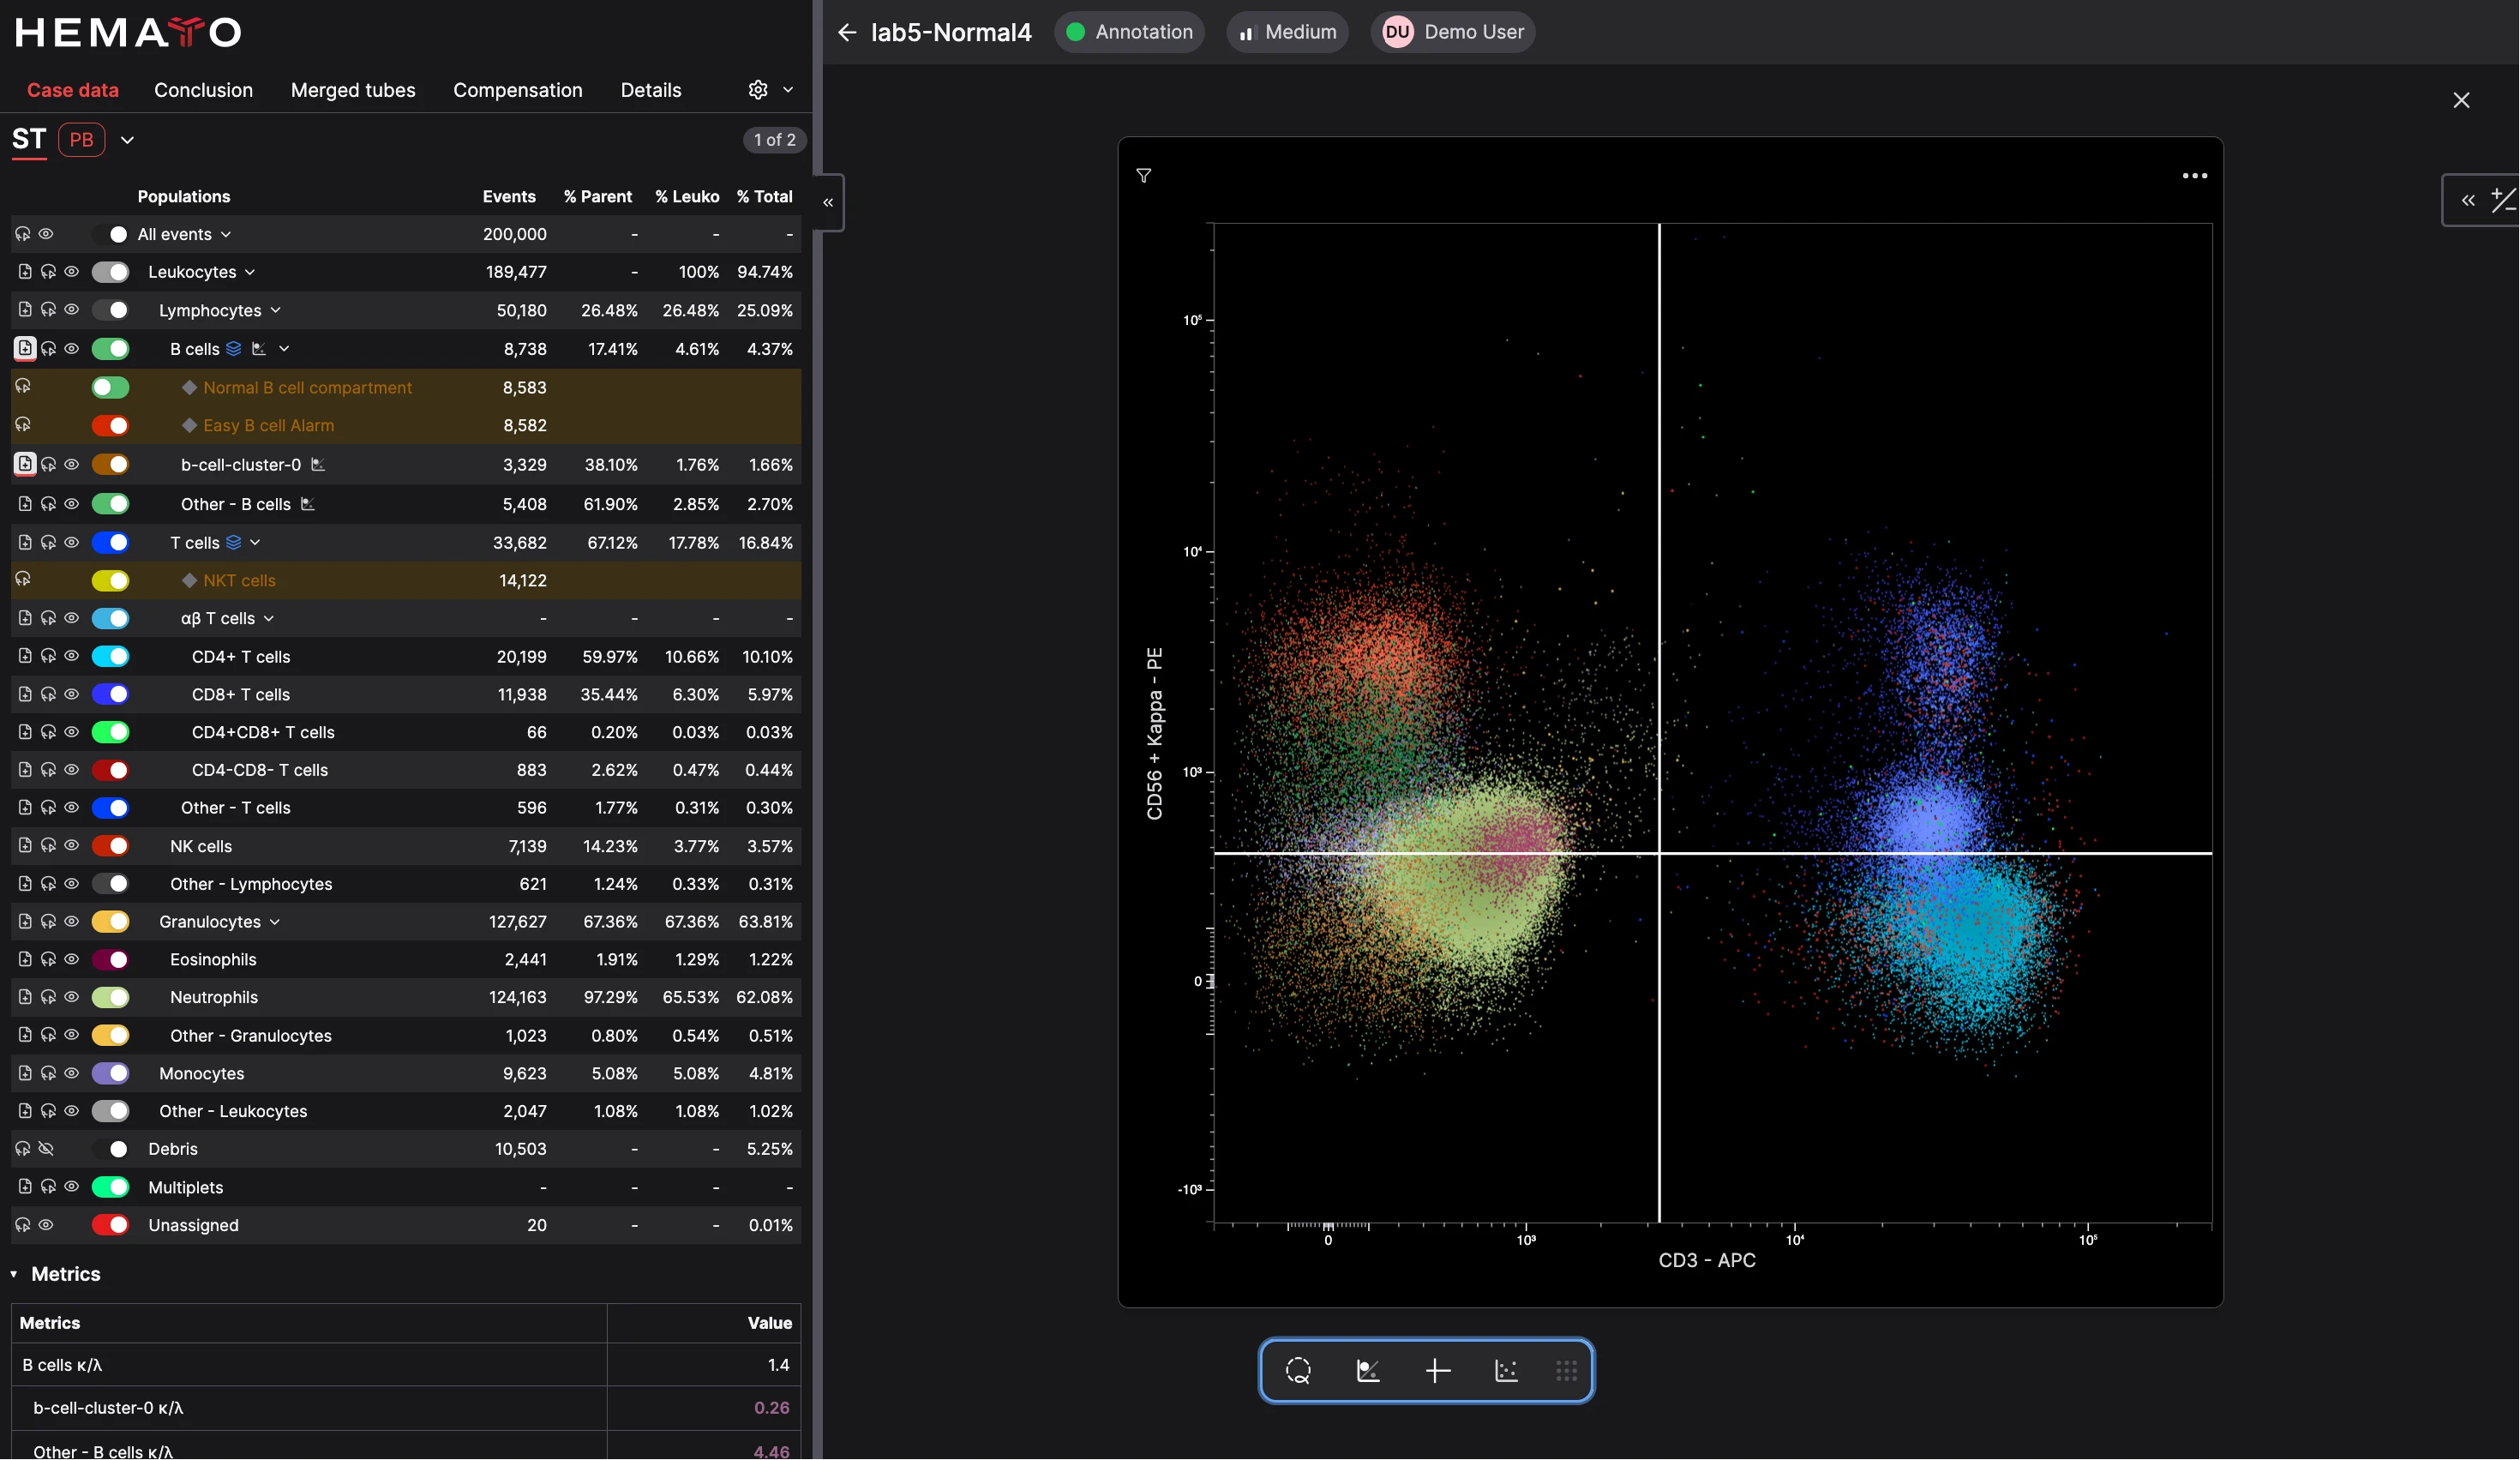
Task: Click the layers icon next to B cells
Action: [x=234, y=349]
